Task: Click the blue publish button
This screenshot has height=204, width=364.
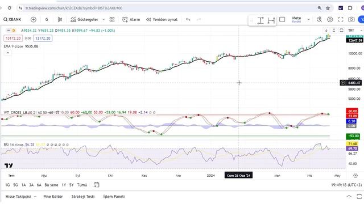Action: (361, 20)
